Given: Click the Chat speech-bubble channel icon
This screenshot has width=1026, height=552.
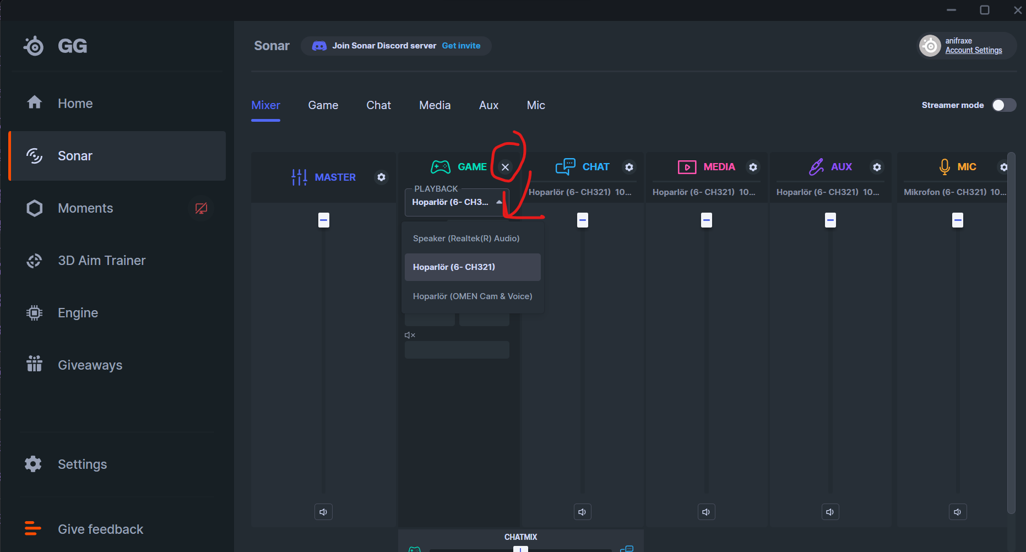Looking at the screenshot, I should 565,167.
